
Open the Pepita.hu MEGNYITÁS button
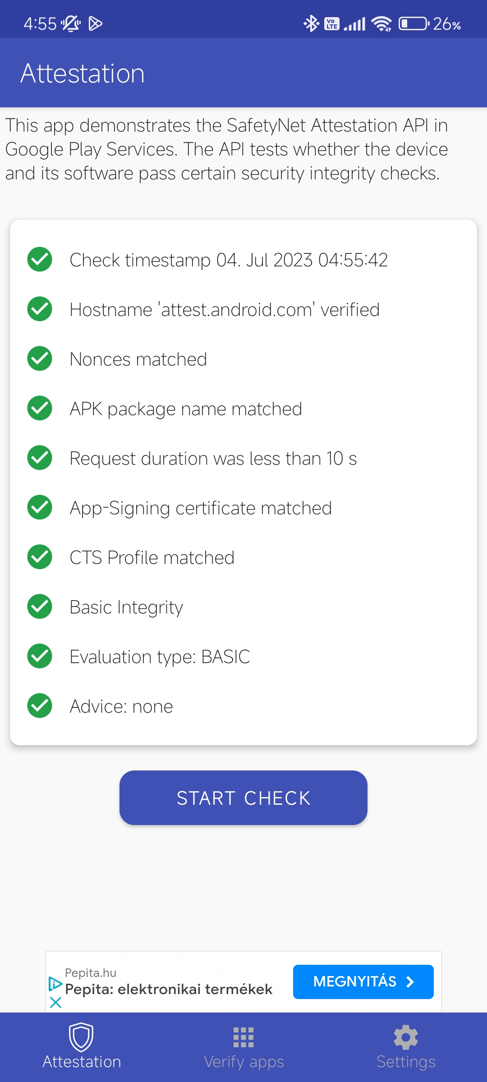tap(363, 982)
